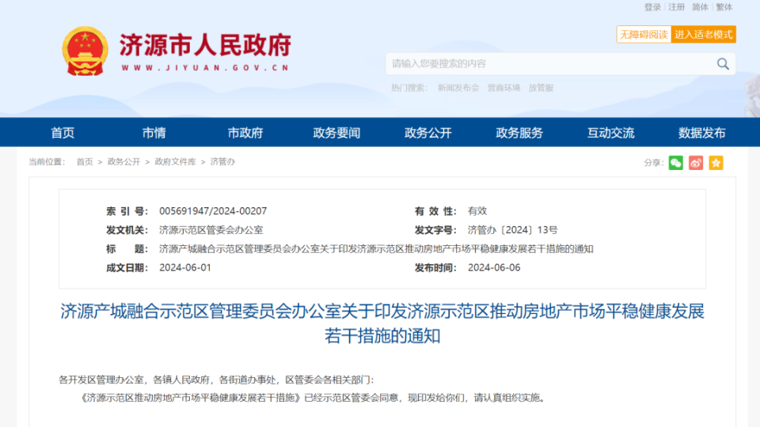Open 数据发布 in the navigation bar

[x=701, y=133]
